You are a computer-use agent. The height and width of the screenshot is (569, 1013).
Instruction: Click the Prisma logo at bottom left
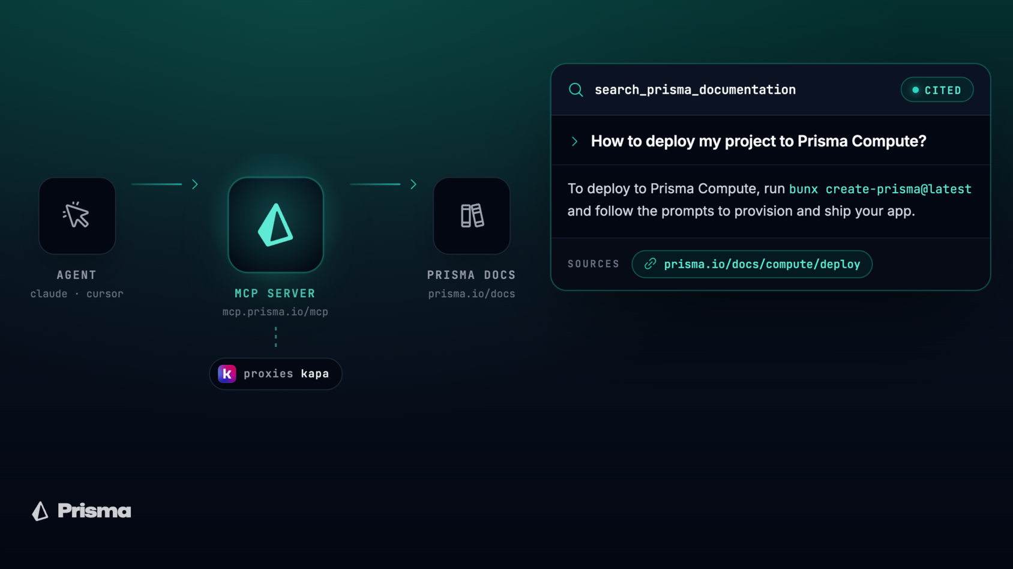point(82,511)
